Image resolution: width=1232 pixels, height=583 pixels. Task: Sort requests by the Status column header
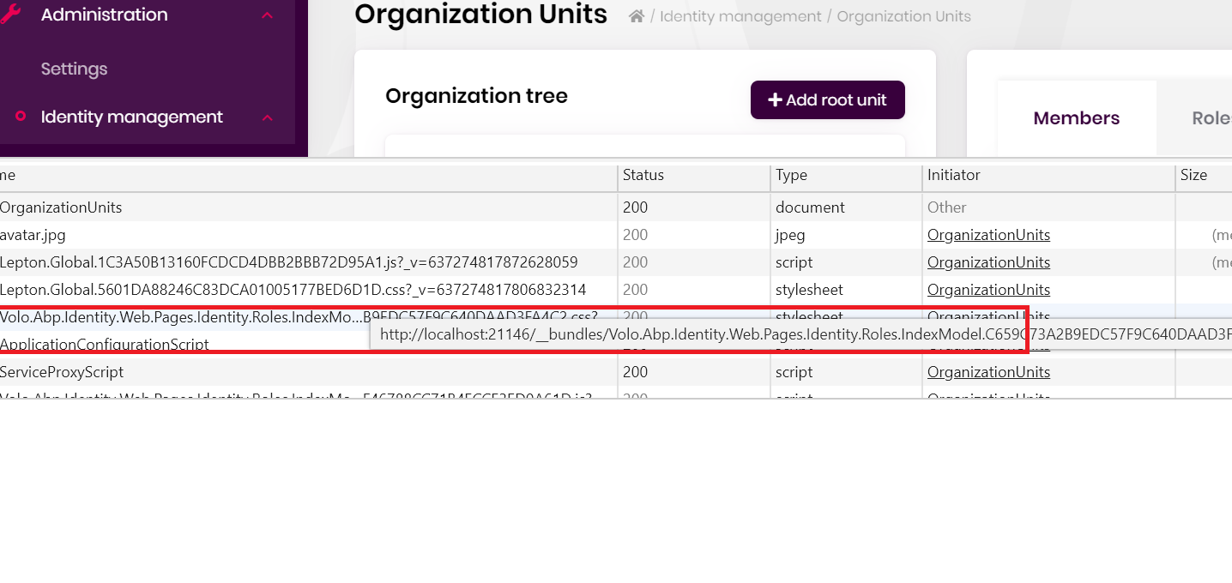643,175
